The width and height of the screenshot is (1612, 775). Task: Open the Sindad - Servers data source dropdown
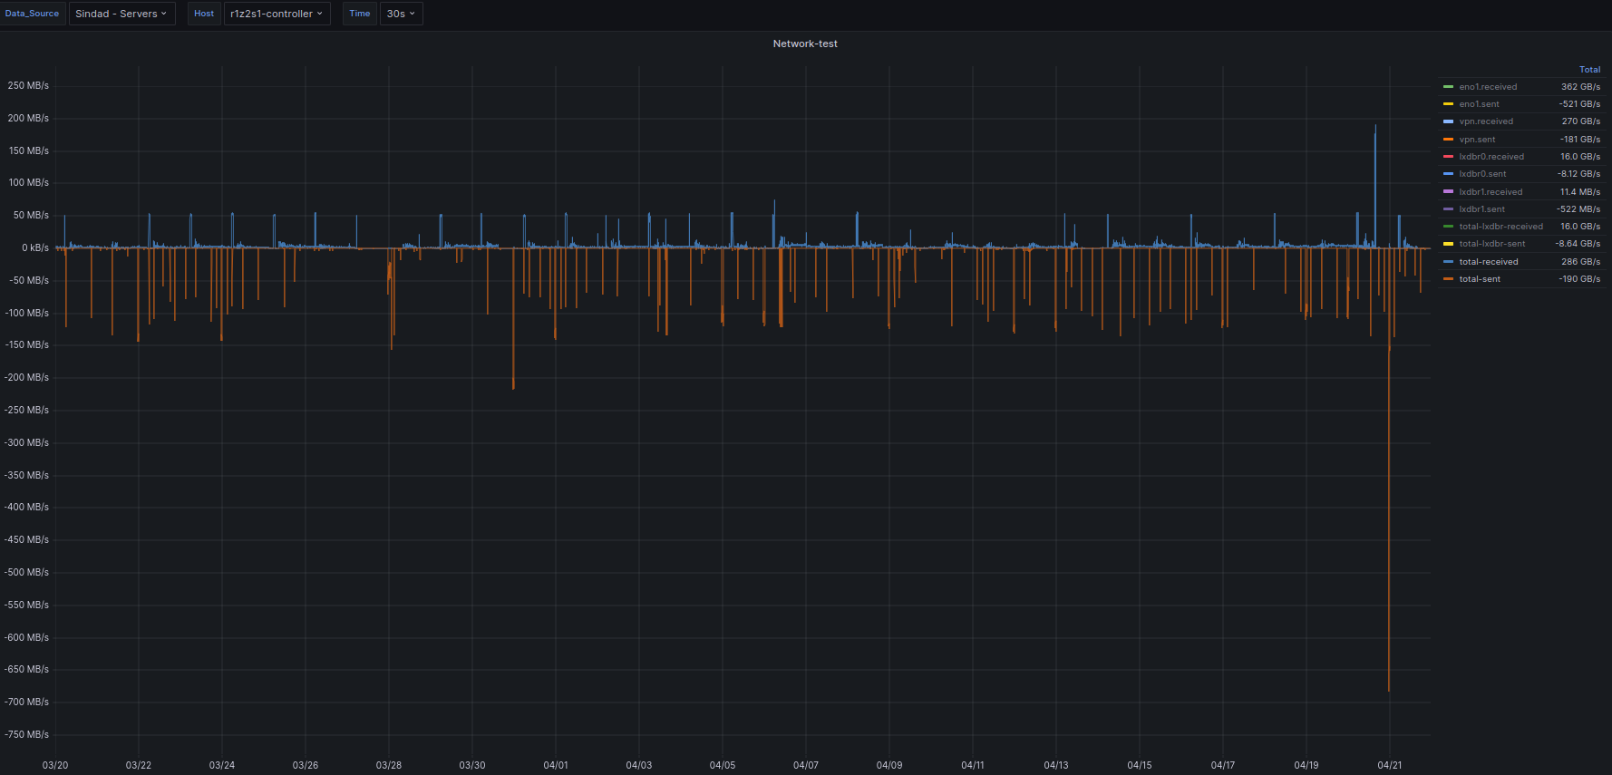(121, 14)
